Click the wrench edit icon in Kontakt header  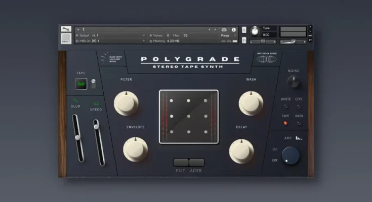65,29
